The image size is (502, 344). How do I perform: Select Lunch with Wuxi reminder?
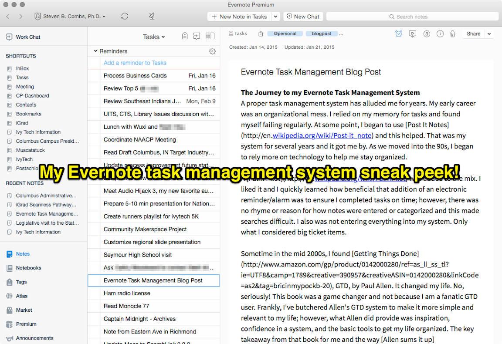click(154, 127)
